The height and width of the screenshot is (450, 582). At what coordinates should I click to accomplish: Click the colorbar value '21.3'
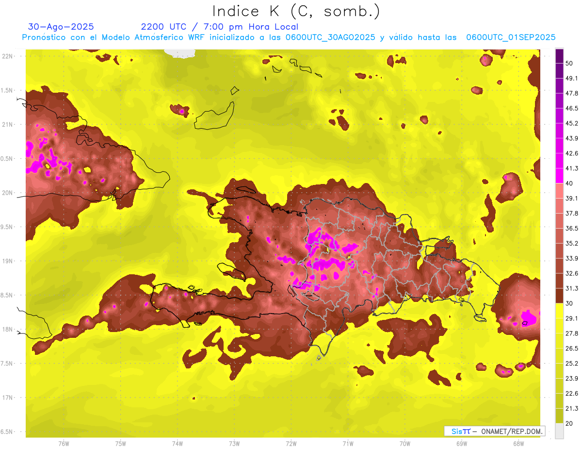[571, 409]
